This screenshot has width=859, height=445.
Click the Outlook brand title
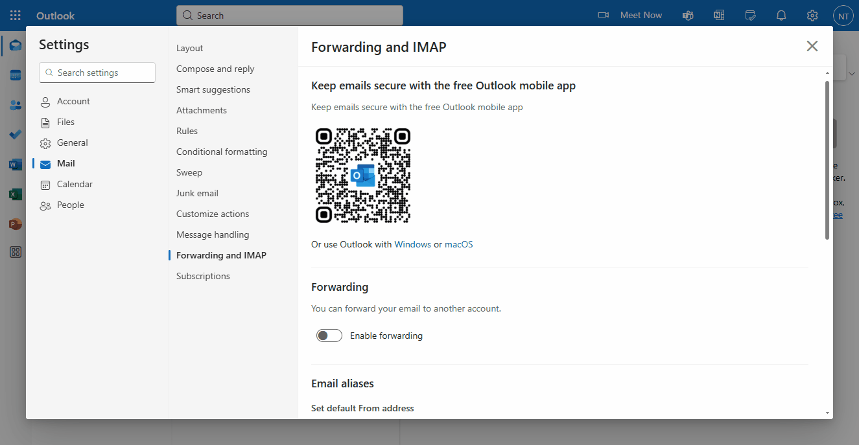coord(55,16)
